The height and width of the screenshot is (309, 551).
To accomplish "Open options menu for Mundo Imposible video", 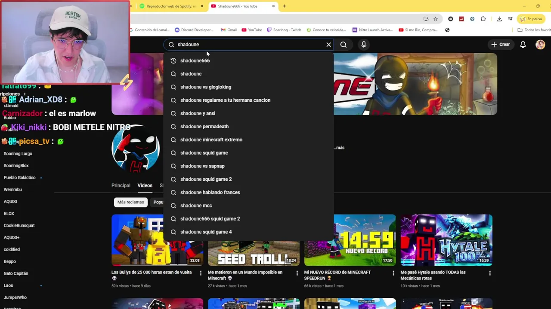I will pyautogui.click(x=297, y=273).
